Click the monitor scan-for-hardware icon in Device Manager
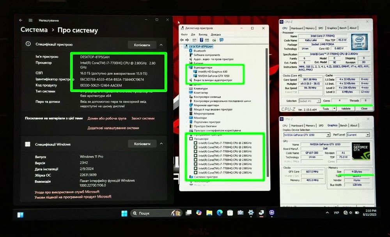Image resolution: width=390 pixels, height=237 pixels. tap(221, 40)
